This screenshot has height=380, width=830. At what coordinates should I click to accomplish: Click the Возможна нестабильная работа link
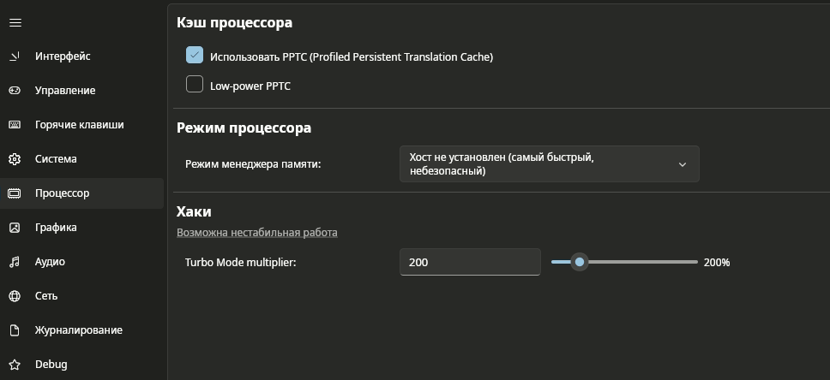point(257,233)
